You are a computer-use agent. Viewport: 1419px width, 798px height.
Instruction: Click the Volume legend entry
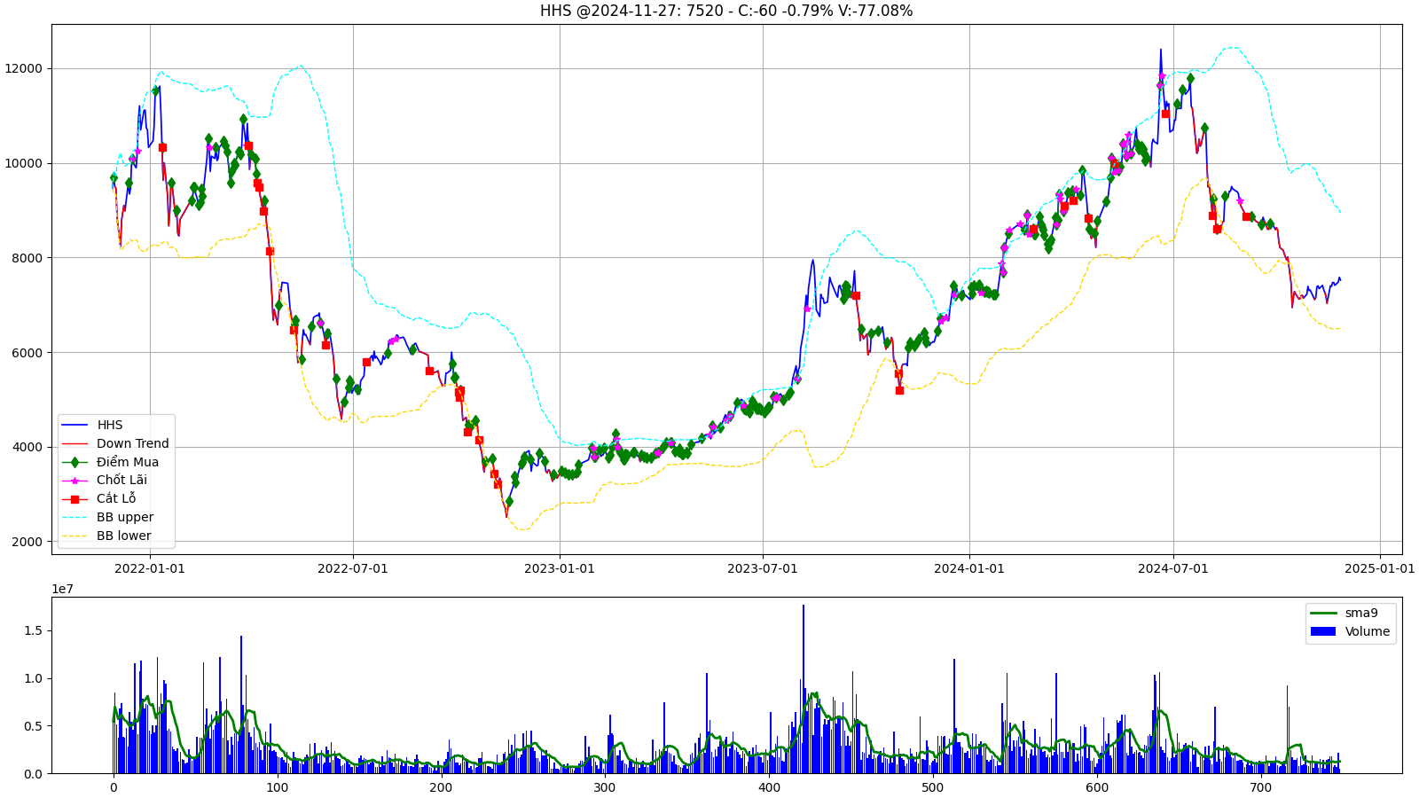1368,631
